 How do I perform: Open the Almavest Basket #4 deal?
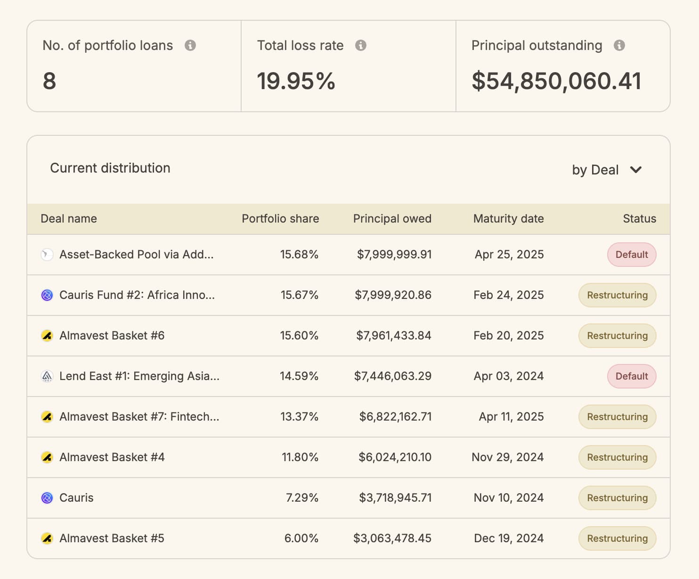point(112,457)
